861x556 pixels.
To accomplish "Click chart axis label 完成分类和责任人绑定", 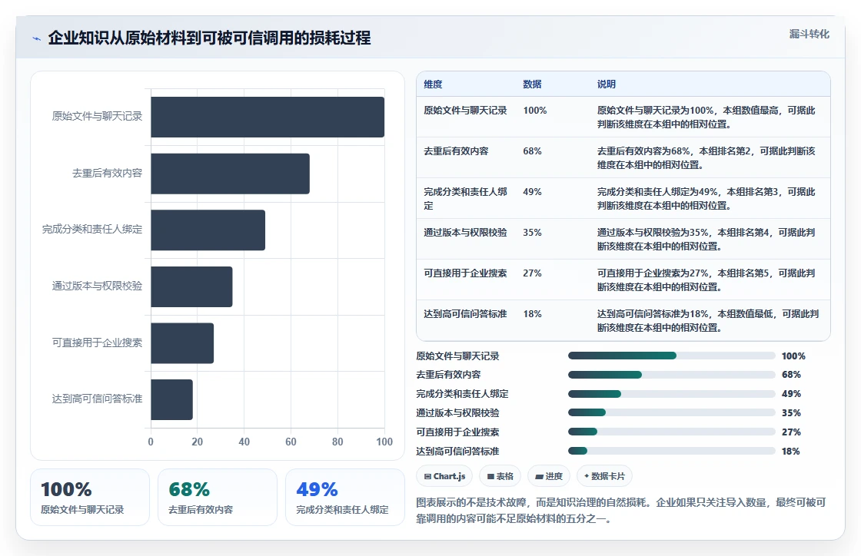I will tap(92, 229).
